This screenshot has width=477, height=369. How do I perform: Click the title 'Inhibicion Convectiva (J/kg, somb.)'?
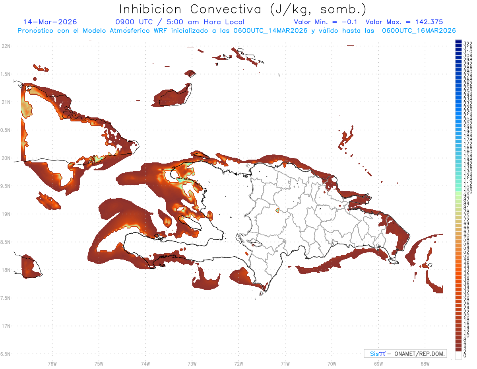click(x=243, y=10)
